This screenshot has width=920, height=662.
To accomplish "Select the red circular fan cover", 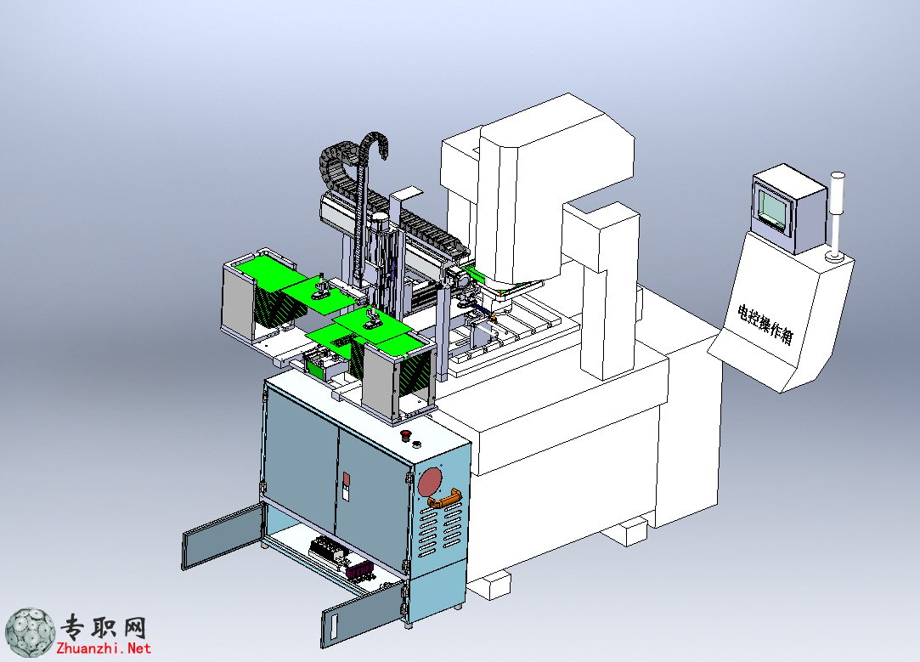I will pyautogui.click(x=431, y=481).
